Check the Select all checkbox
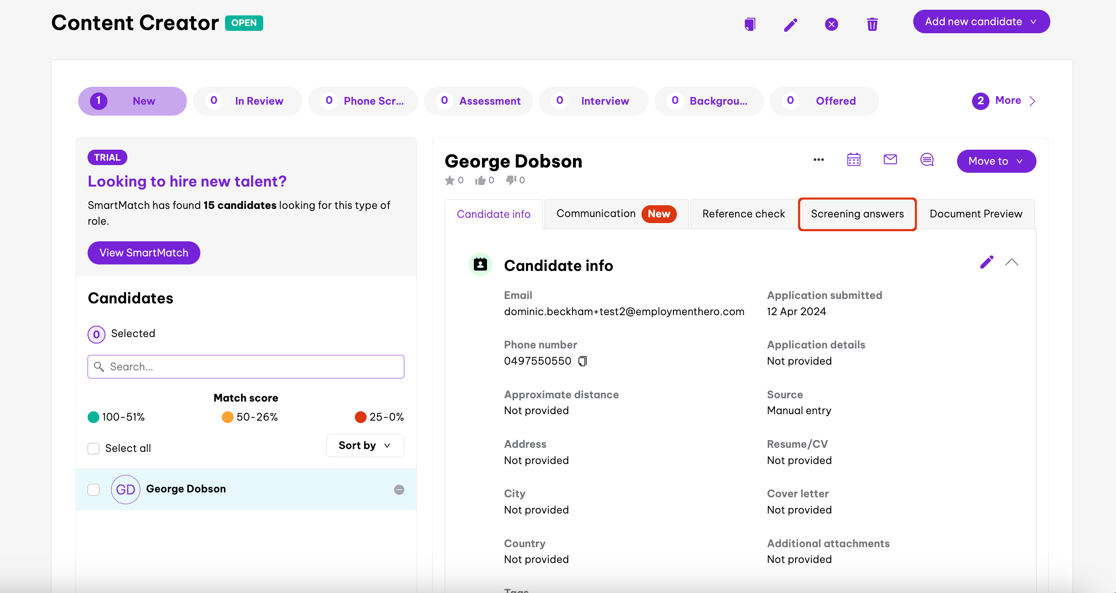The image size is (1116, 593). (94, 448)
